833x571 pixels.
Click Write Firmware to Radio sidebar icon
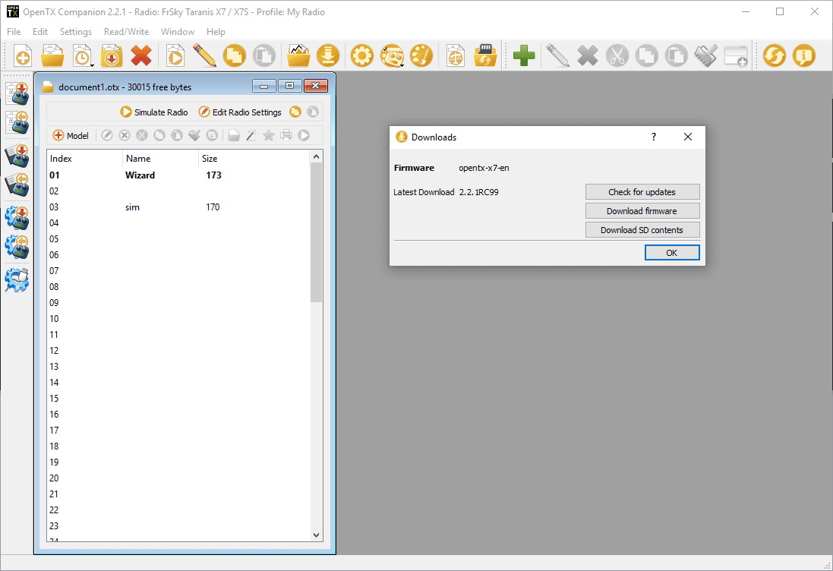click(x=17, y=156)
